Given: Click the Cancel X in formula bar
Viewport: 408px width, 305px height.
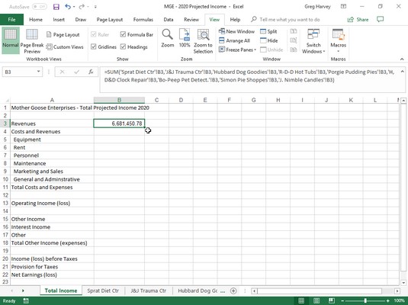Looking at the screenshot, I should pos(62,72).
